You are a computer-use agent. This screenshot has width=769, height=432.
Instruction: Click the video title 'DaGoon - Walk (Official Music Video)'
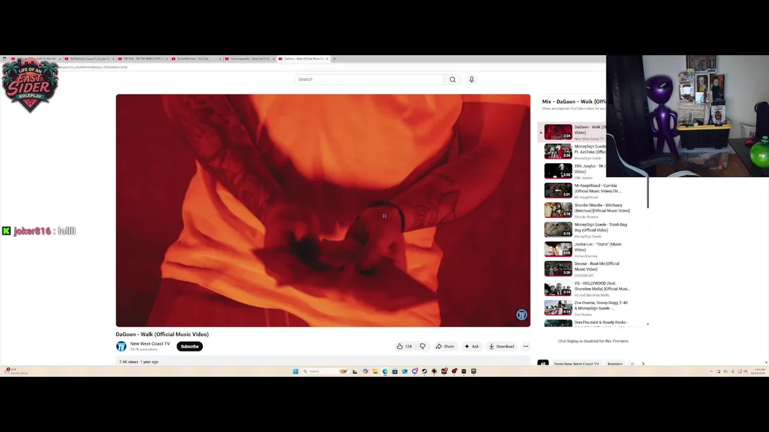(162, 334)
